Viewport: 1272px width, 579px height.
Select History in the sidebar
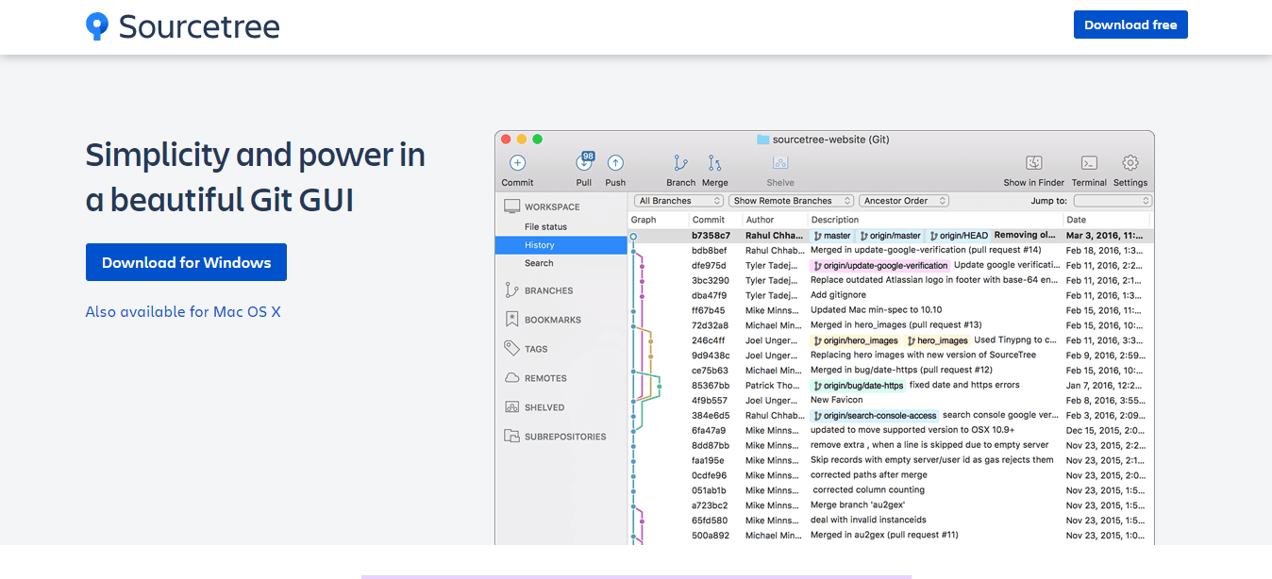pyautogui.click(x=561, y=245)
